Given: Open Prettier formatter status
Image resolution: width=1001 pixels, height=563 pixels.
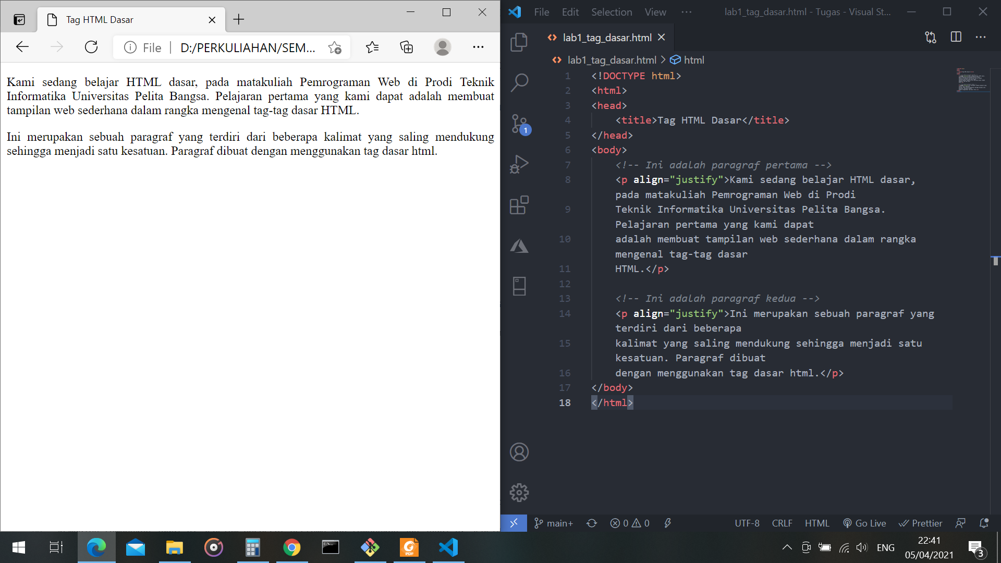Looking at the screenshot, I should [x=921, y=523].
